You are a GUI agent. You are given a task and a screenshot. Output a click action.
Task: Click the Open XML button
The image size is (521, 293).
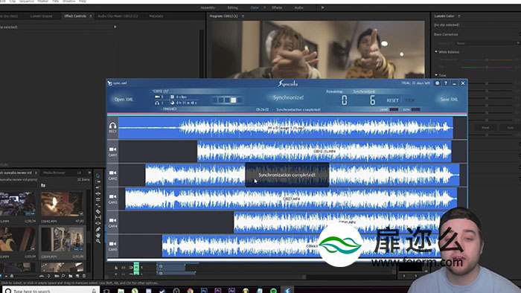coord(124,99)
